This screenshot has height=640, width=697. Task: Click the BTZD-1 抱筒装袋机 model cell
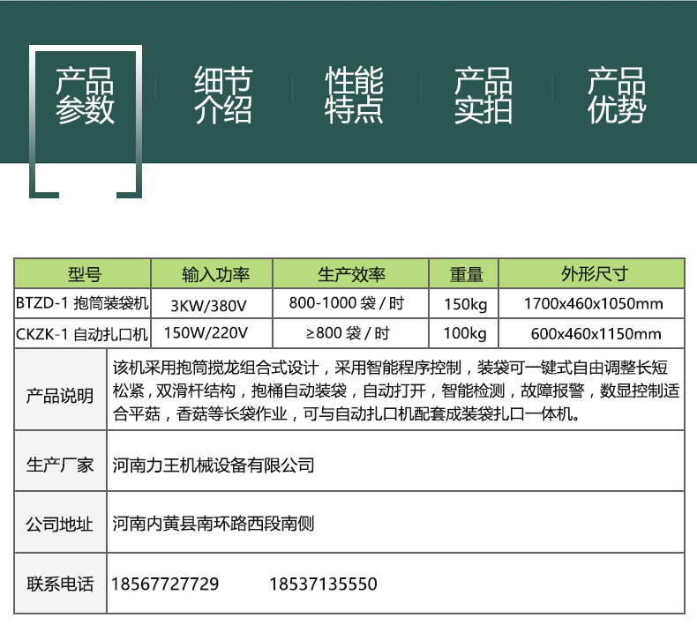tap(84, 304)
